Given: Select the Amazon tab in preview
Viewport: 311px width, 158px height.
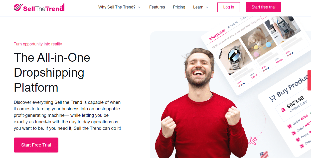Looking at the screenshot, I should pos(233,25).
